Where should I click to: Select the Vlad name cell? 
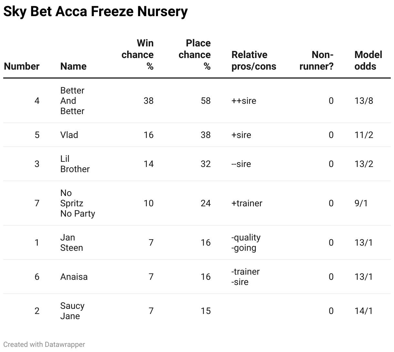[x=69, y=135]
